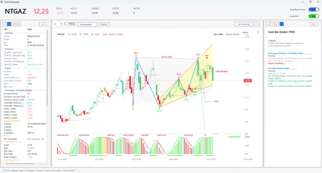Select Formasyon ve Trendler Bilgileri header
The width and height of the screenshot is (322, 173).
(18, 90)
